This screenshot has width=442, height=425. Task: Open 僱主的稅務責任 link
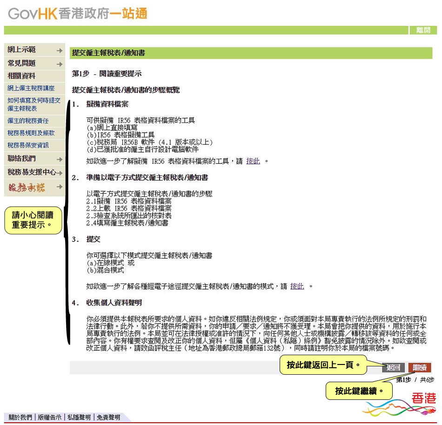(x=28, y=121)
